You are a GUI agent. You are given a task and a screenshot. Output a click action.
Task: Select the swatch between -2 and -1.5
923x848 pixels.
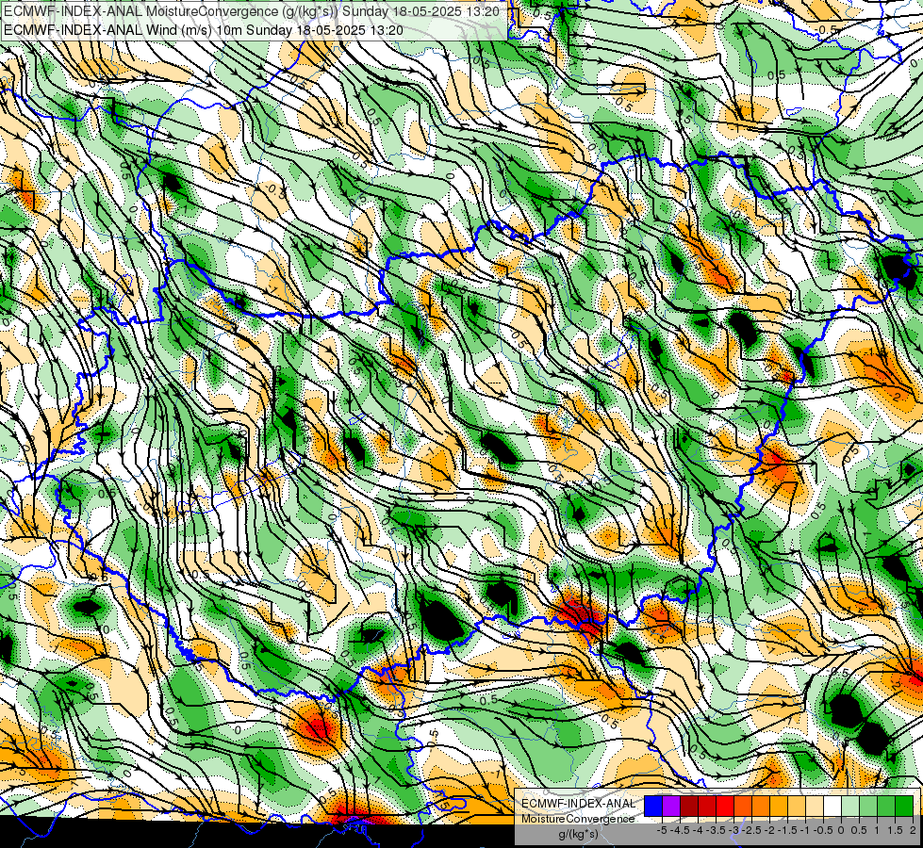point(779,806)
